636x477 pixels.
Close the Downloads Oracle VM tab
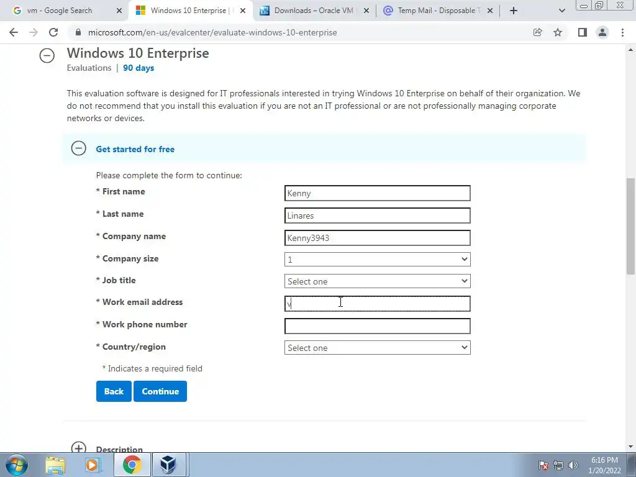click(366, 11)
